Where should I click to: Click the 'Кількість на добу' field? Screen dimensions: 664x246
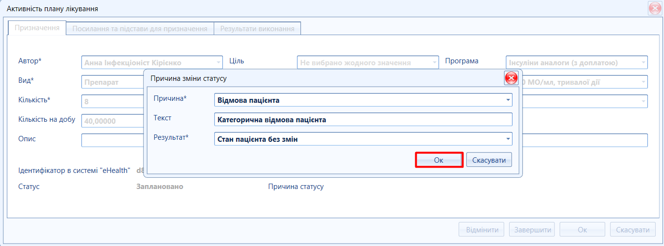click(x=113, y=121)
